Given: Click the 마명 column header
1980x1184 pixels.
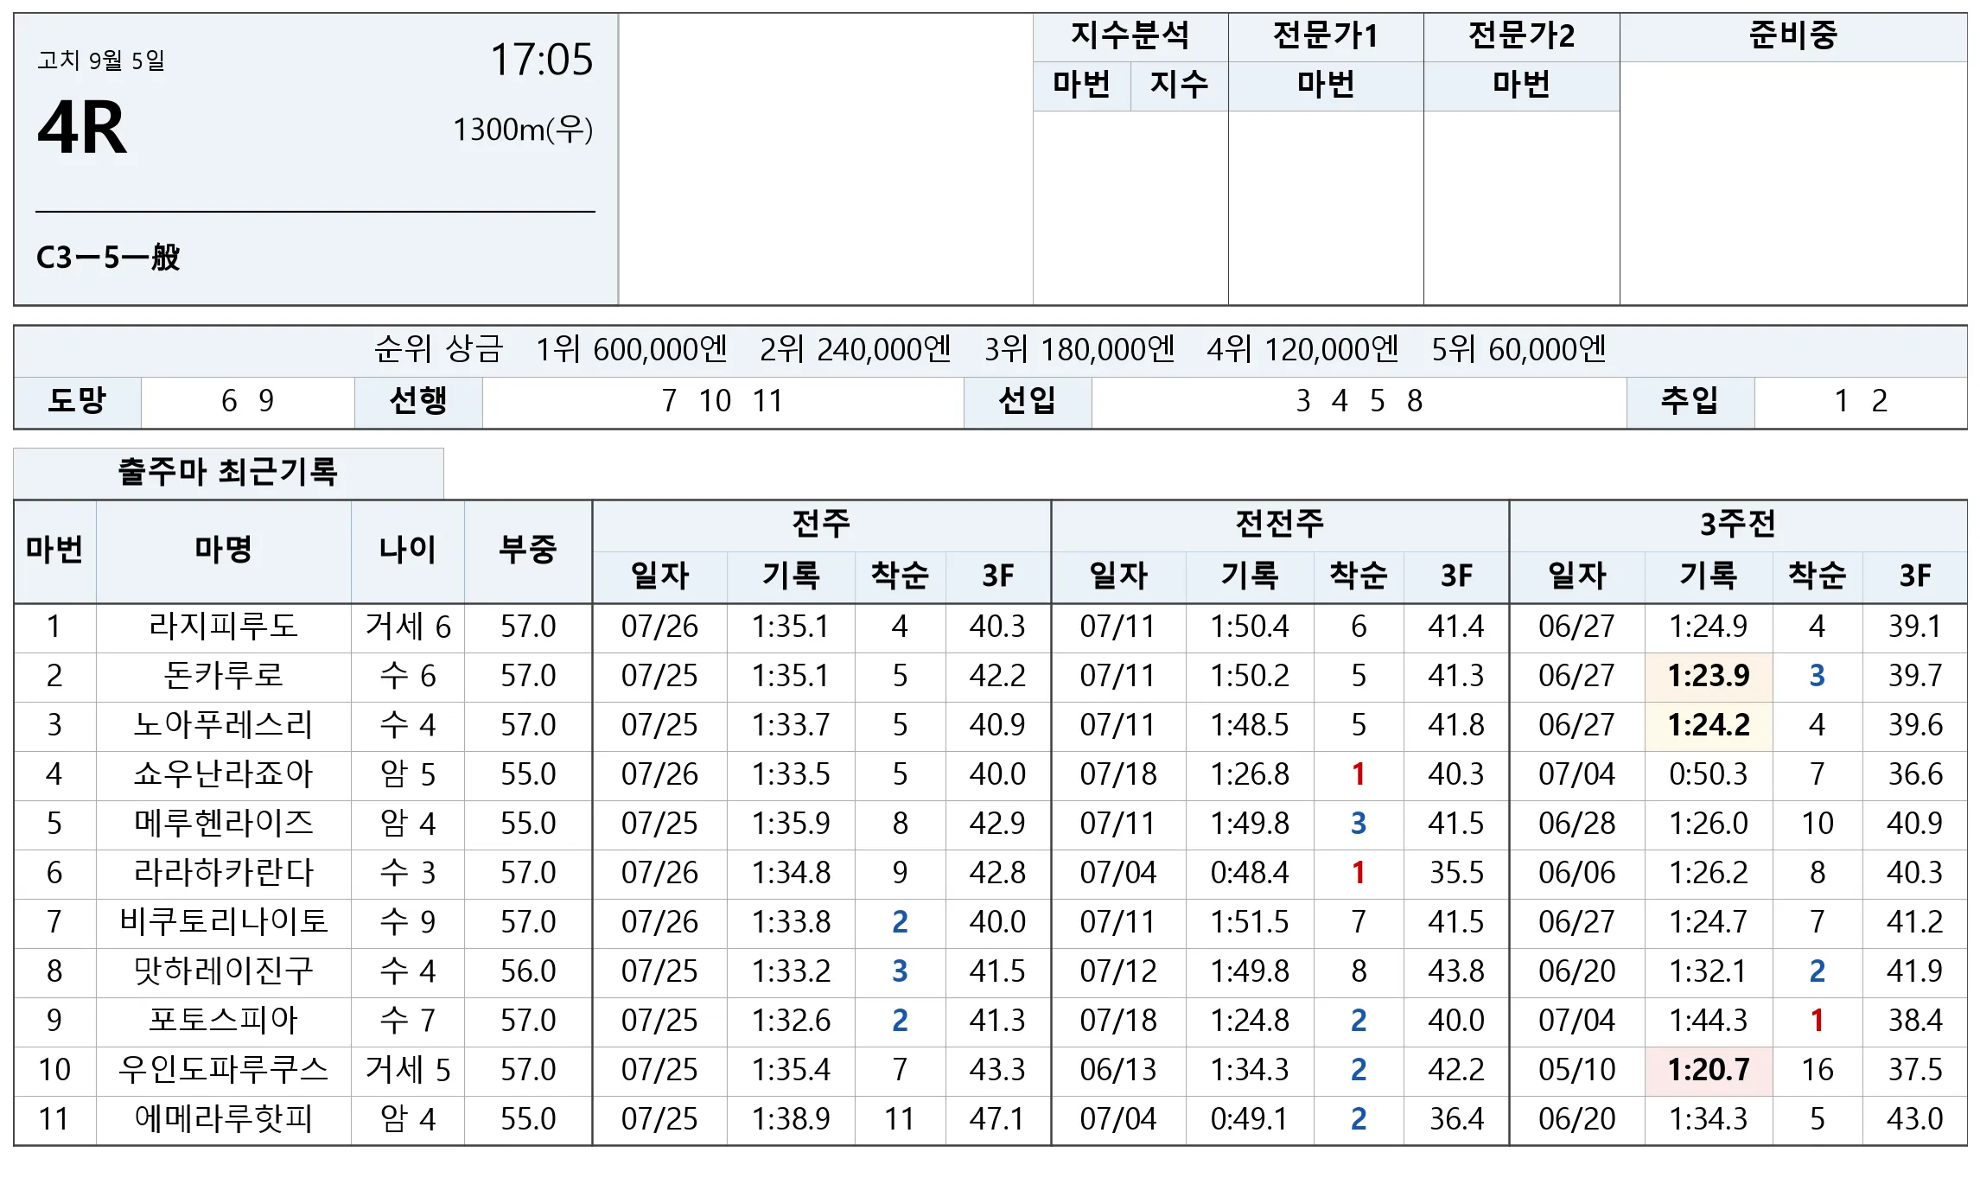Looking at the screenshot, I should click(224, 550).
